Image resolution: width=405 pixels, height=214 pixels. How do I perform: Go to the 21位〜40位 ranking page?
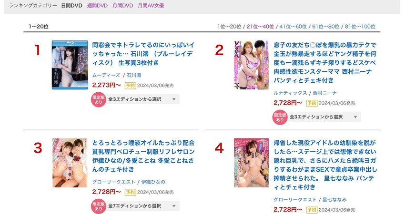click(x=260, y=27)
